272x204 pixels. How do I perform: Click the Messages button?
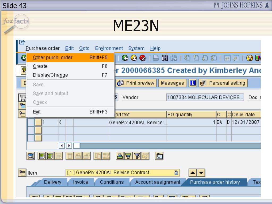point(172,83)
